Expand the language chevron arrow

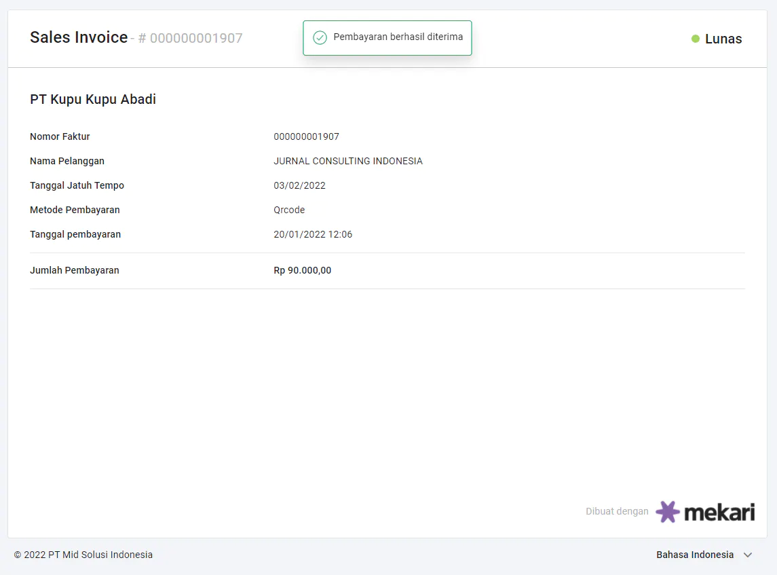point(748,555)
